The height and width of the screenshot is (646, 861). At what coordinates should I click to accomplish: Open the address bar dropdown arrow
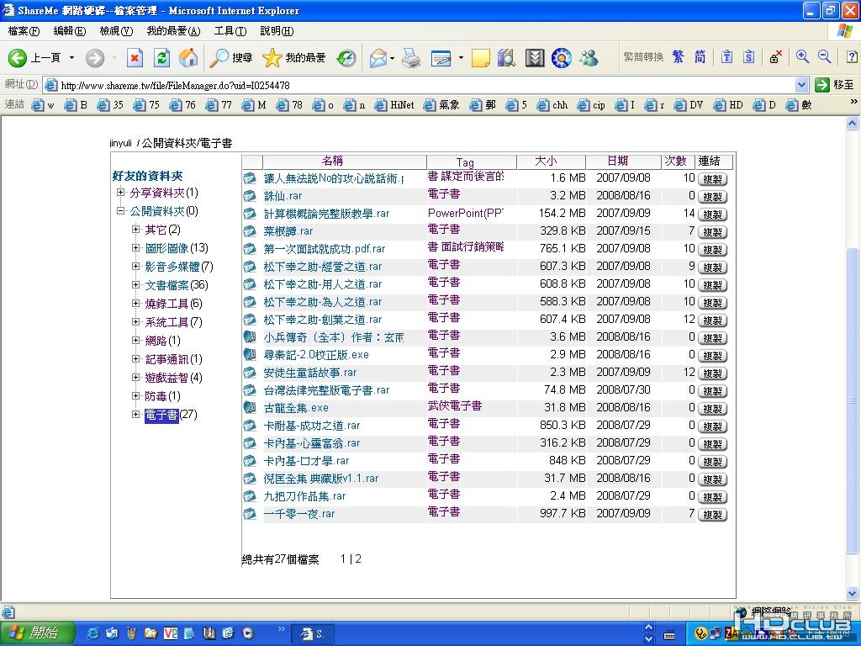801,85
